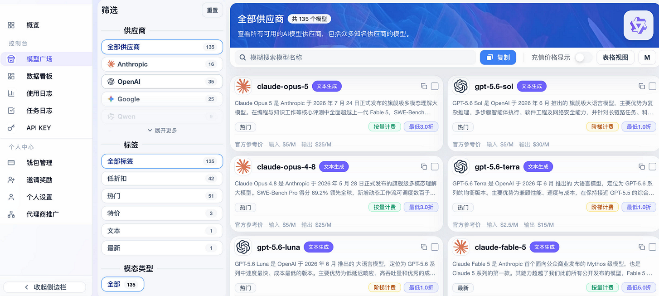Copy the gpt-5.6-sol model name
659x296 pixels.
point(642,86)
